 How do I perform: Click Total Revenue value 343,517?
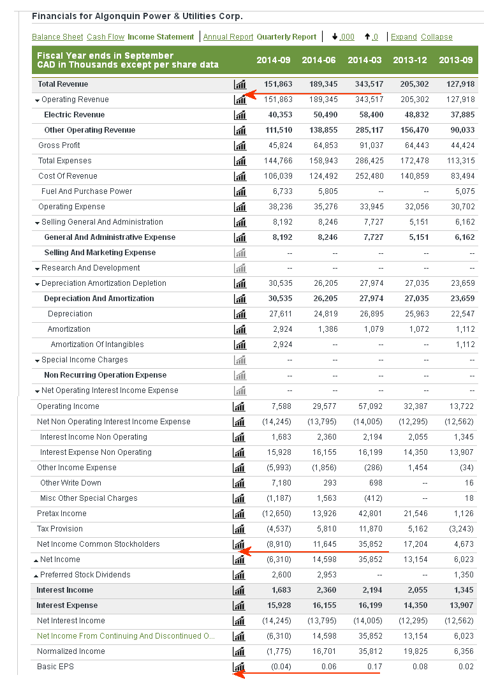pos(369,84)
